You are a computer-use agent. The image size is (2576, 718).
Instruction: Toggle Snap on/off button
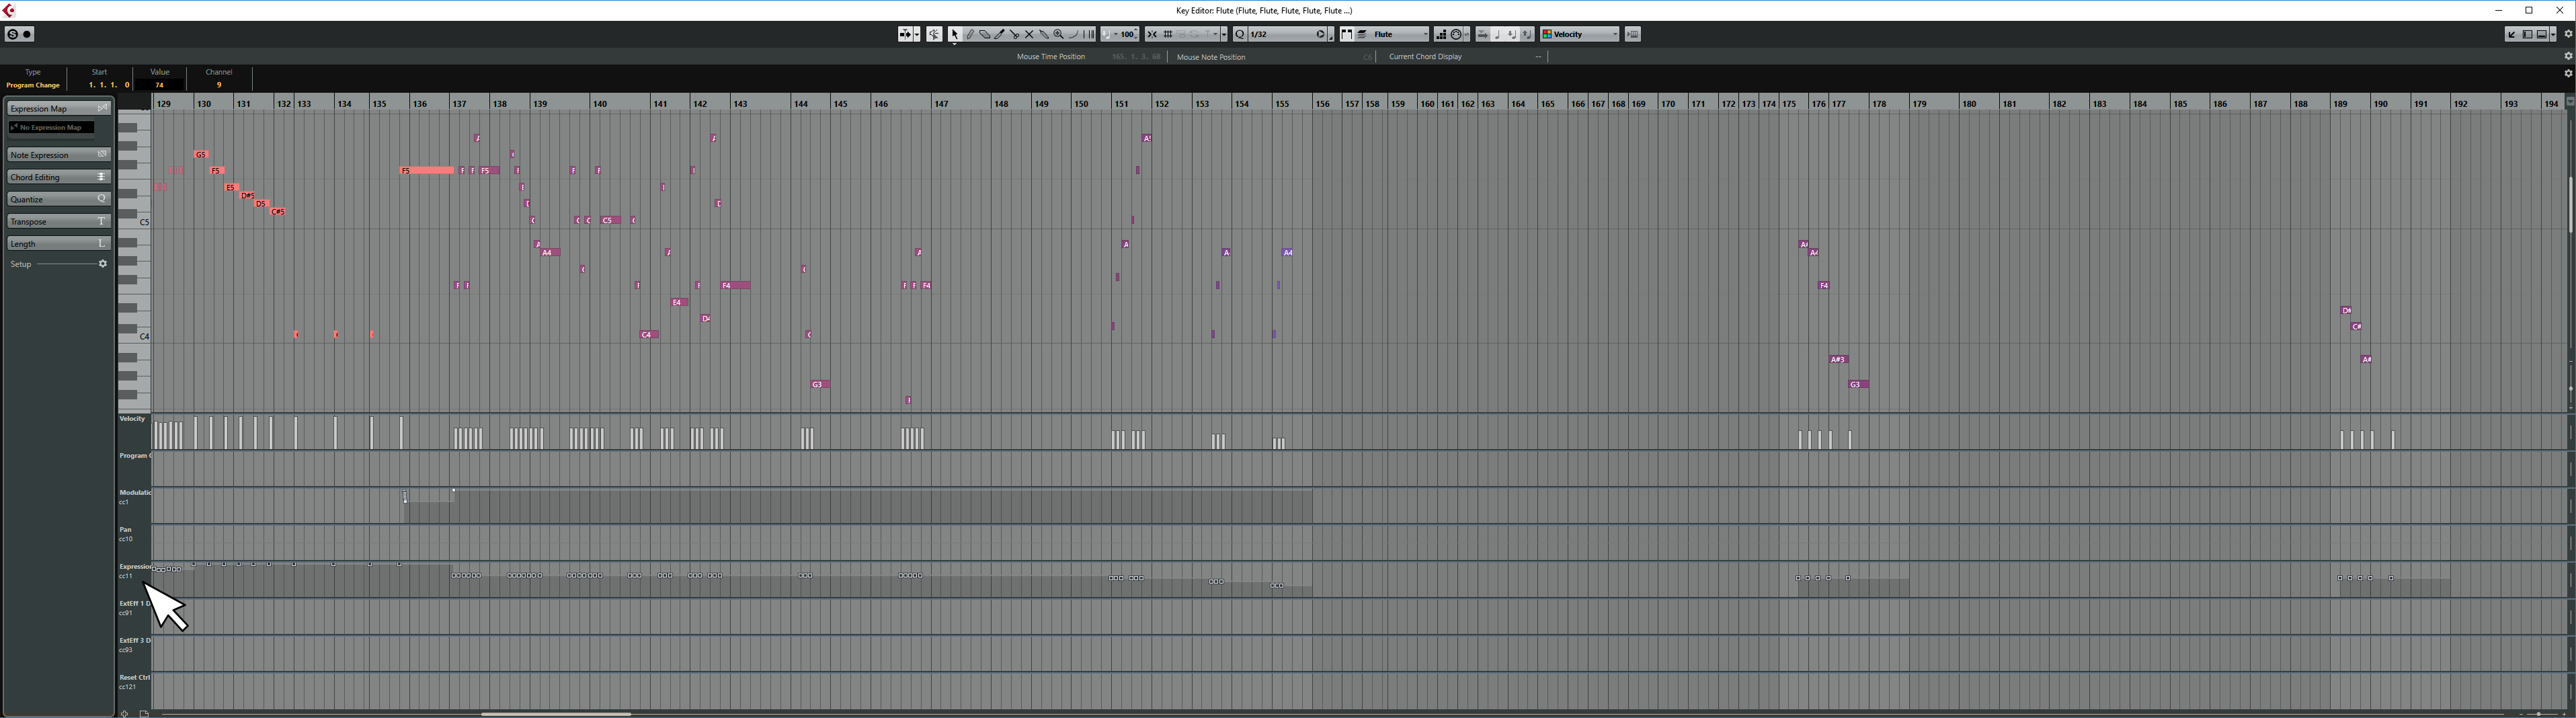pyautogui.click(x=1152, y=34)
